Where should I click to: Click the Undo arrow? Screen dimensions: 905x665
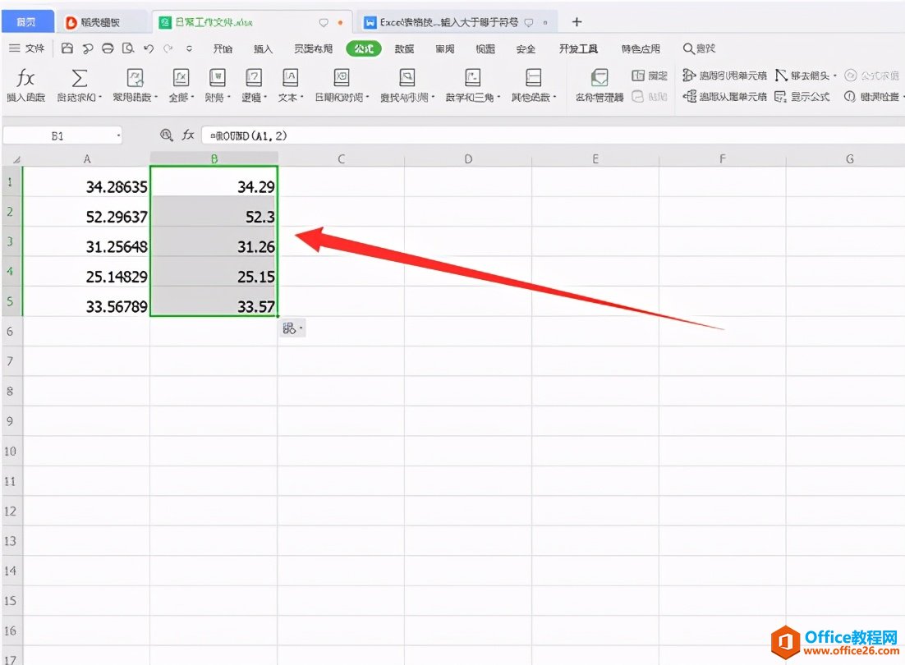pyautogui.click(x=149, y=48)
